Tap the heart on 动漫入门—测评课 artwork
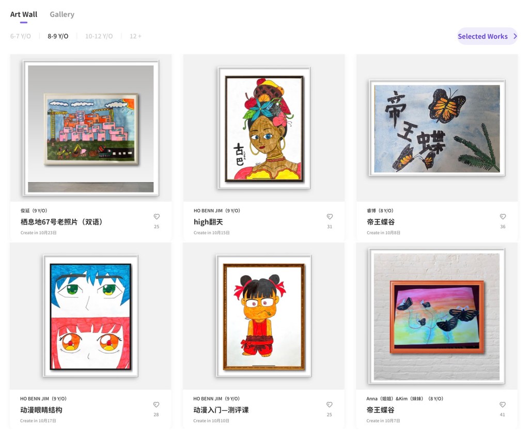529x432 pixels. 329,405
